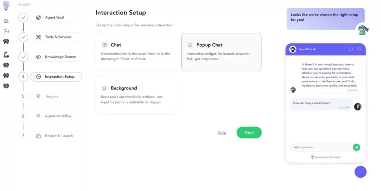Image resolution: width=381 pixels, height=191 pixels.
Task: Open the add-folder icon in the left sidebar
Action: click(x=6, y=31)
